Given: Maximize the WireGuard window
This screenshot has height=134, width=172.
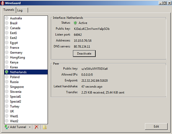Looking at the screenshot, I should point(165,3).
